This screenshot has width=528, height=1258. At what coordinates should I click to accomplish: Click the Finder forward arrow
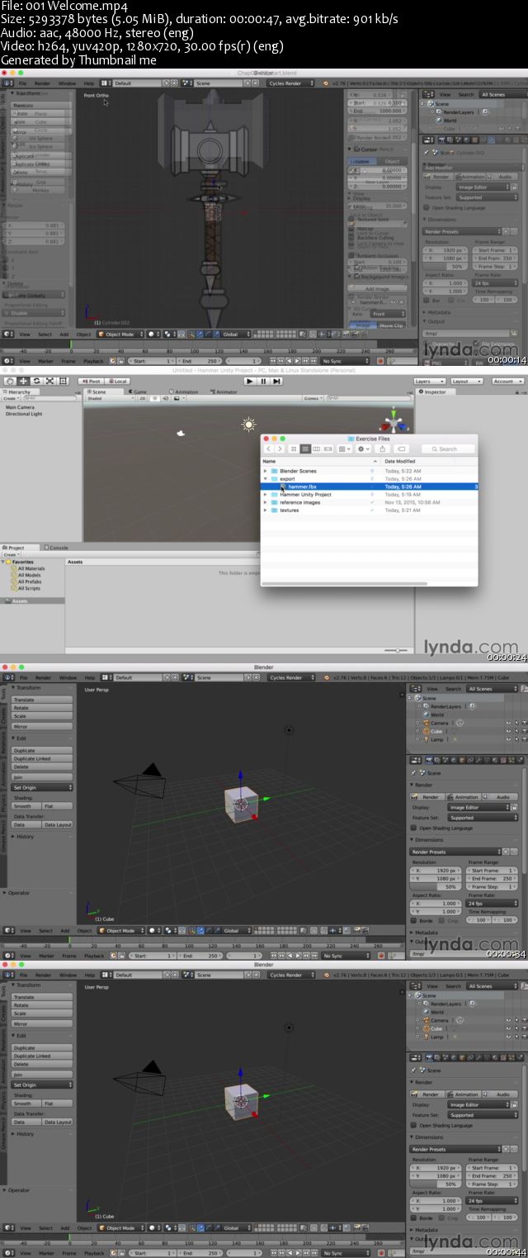(280, 449)
